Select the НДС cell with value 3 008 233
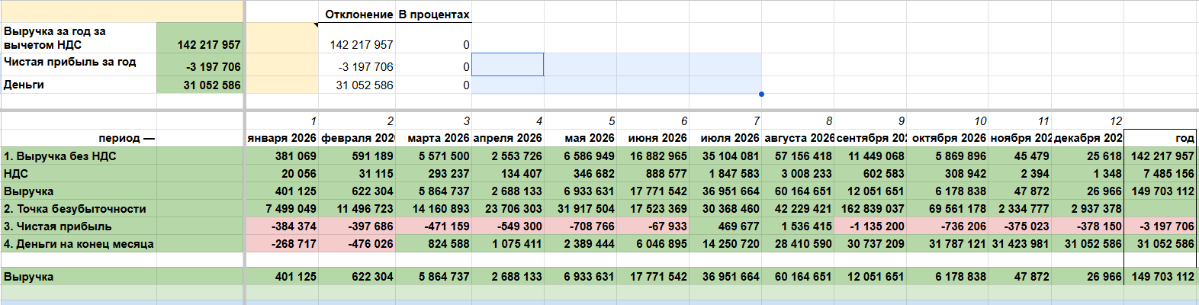The width and height of the screenshot is (1199, 305). [798, 174]
